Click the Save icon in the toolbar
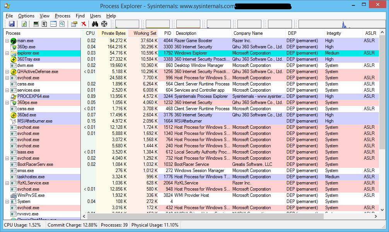This screenshot has height=232, width=389. point(12,24)
